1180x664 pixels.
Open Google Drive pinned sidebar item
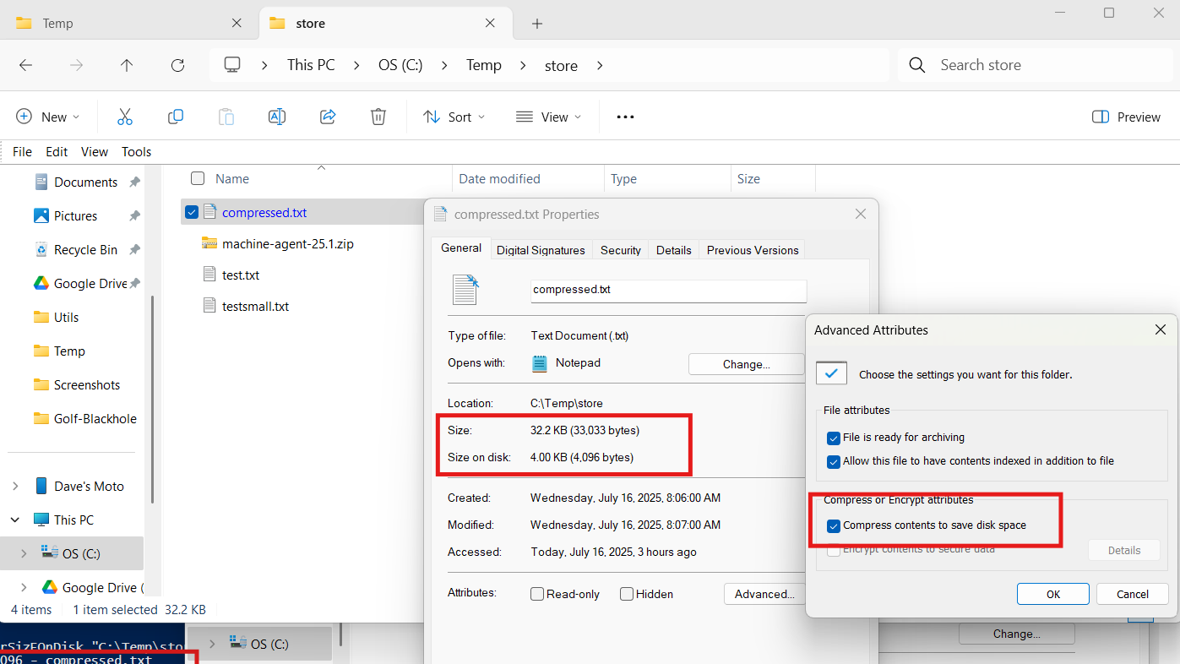pos(80,284)
